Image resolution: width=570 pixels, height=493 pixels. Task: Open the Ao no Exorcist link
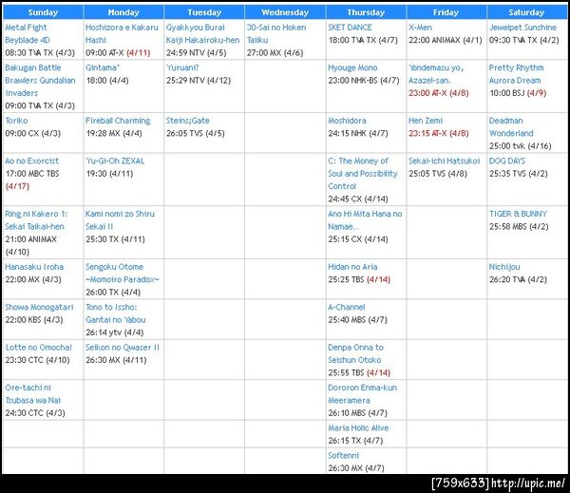pyautogui.click(x=31, y=161)
